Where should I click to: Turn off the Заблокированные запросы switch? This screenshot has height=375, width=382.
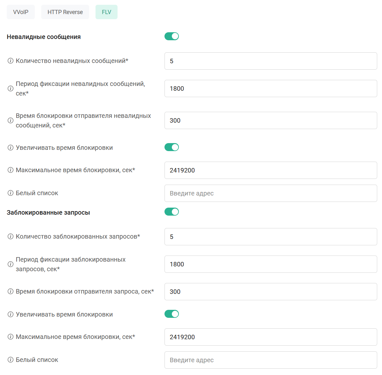click(172, 212)
